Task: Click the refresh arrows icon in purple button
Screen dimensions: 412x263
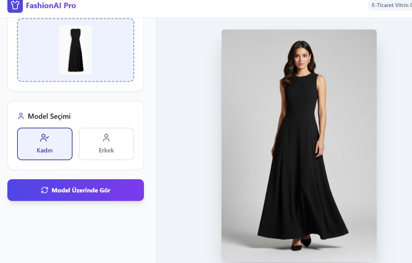Action: tap(45, 190)
